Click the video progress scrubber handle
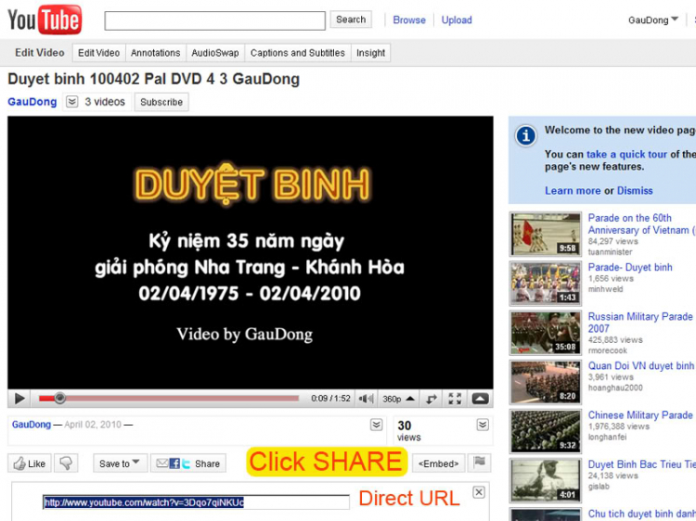Image resolution: width=696 pixels, height=521 pixels. click(59, 399)
